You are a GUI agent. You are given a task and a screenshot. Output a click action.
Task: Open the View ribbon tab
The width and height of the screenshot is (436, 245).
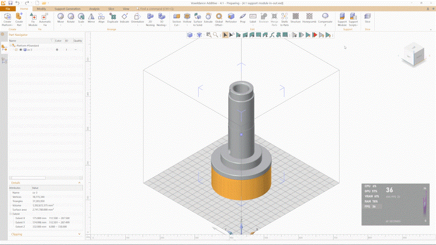click(x=126, y=9)
